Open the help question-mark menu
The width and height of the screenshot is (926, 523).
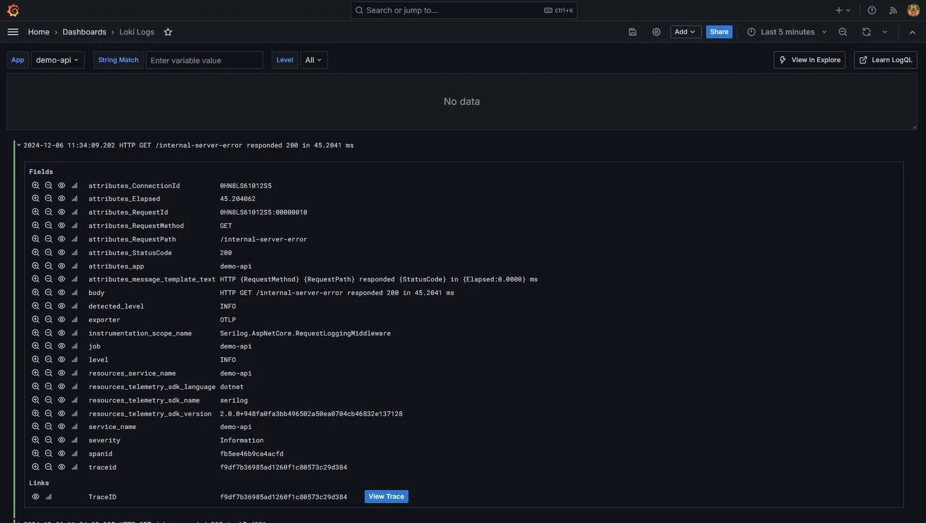(x=872, y=10)
